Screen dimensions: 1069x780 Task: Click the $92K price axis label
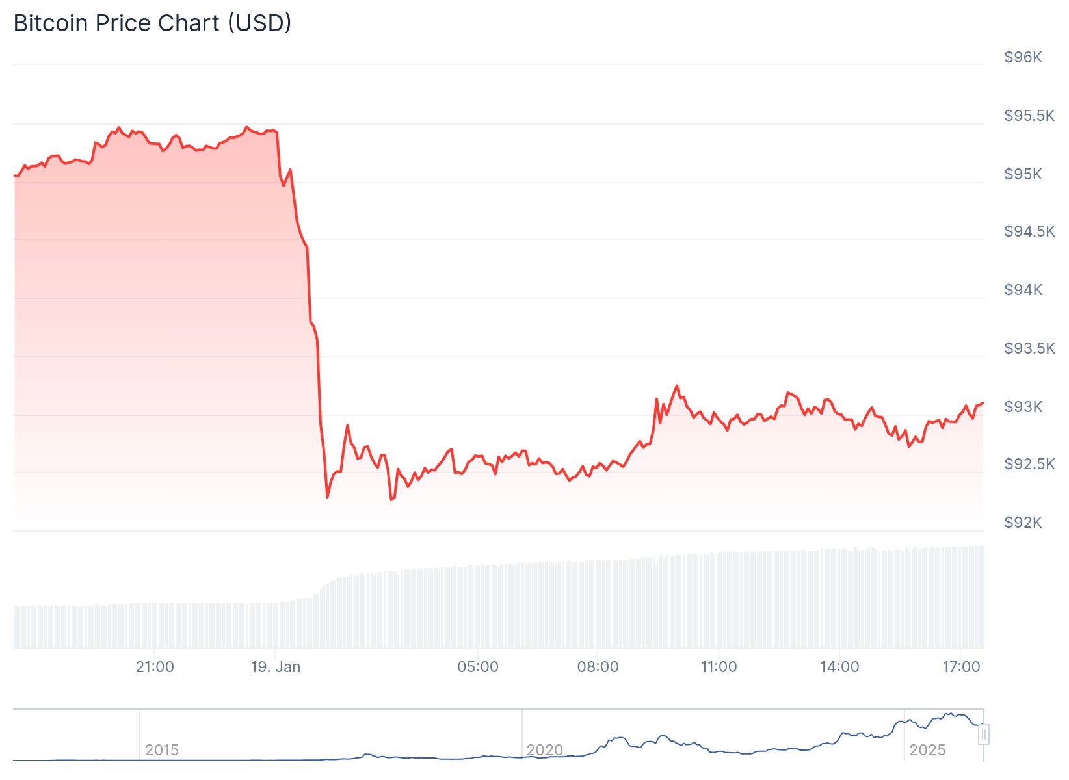1023,523
